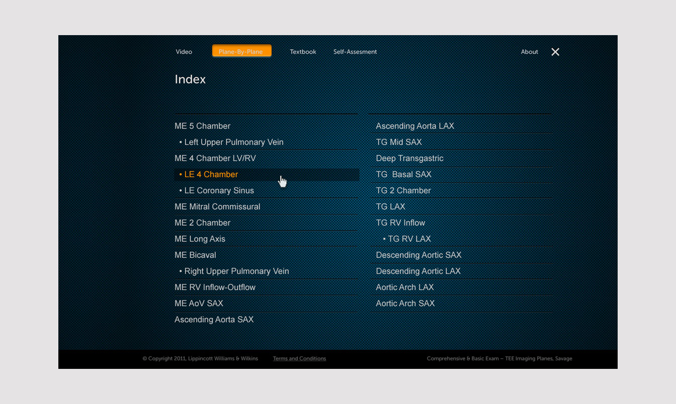Select ME 5 Chamber from the index
Viewport: 676px width, 404px height.
pyautogui.click(x=202, y=126)
